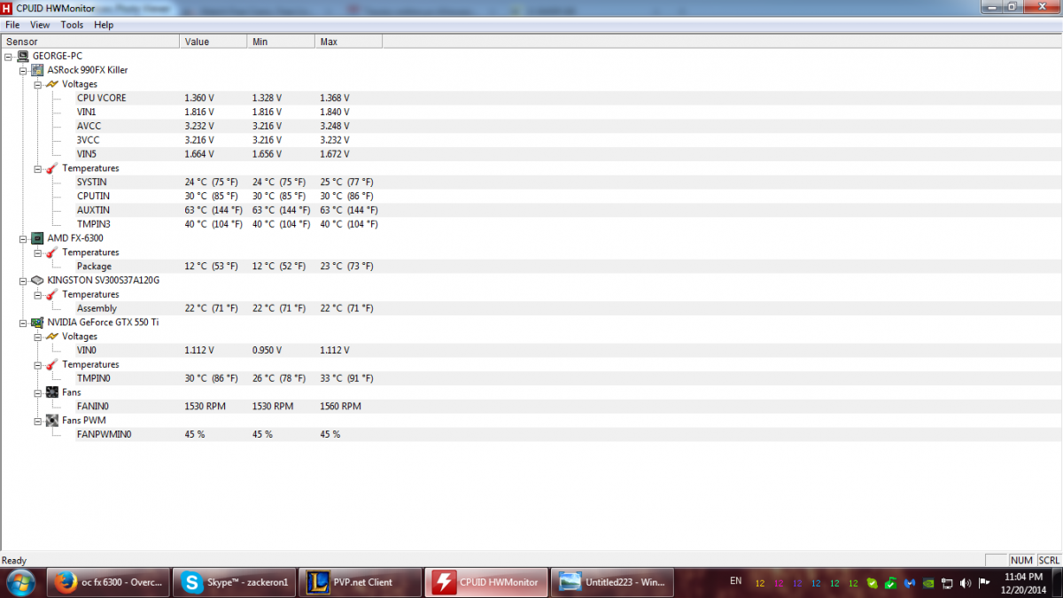Switch to Untitled223 window in taskbar
1063x598 pixels.
coord(611,582)
